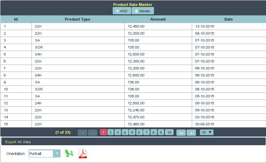The width and height of the screenshot is (266, 163).
Task: Sort by the Date column header
Action: (229, 19)
